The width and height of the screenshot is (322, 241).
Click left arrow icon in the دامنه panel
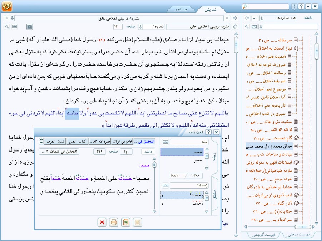(247, 18)
